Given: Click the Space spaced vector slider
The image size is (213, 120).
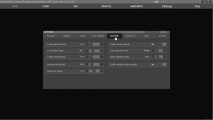Looking at the screenshot, I should coord(159,57).
